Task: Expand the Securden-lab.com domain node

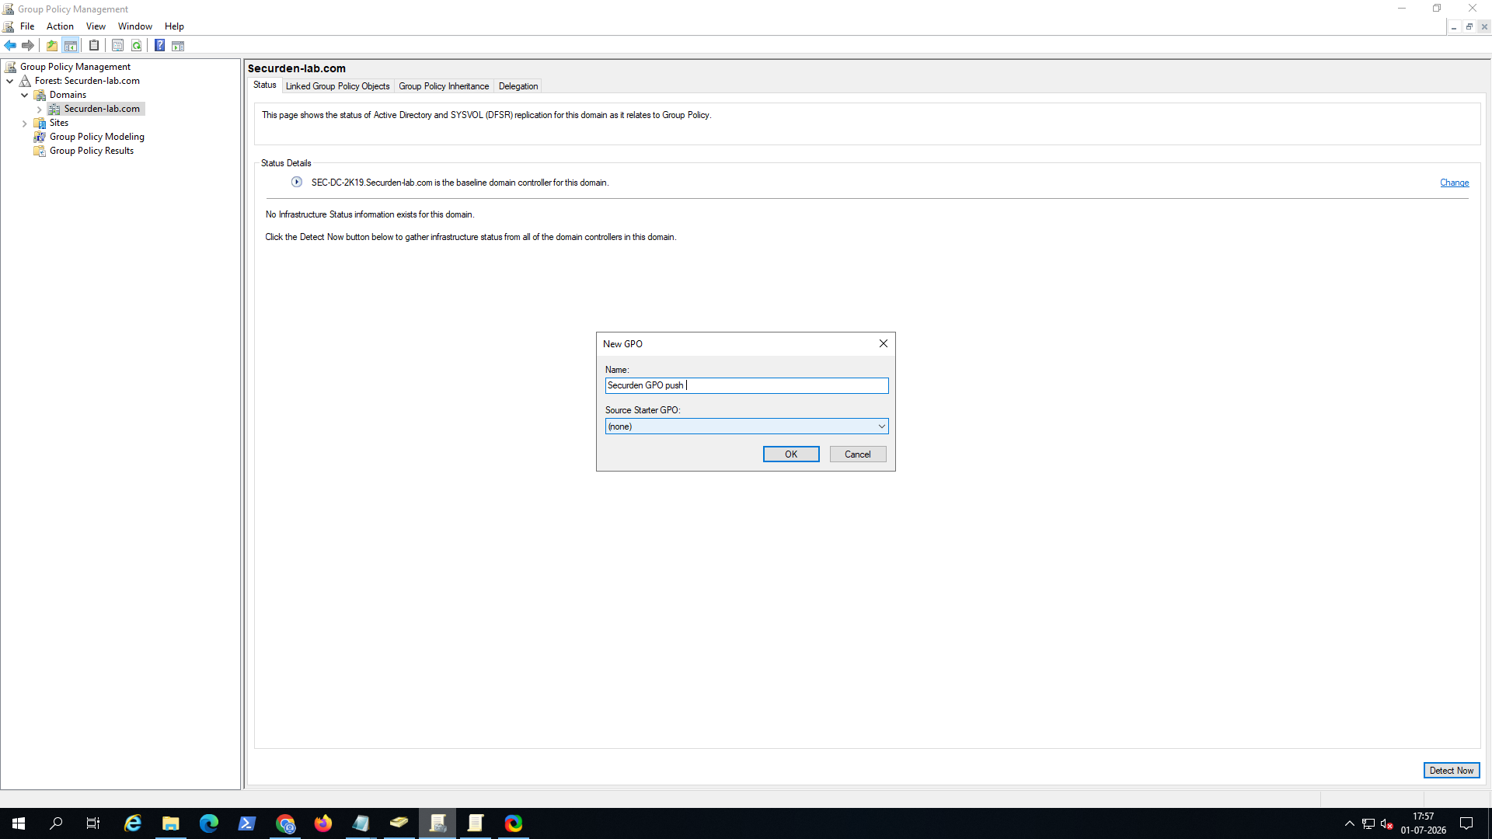Action: 40,110
